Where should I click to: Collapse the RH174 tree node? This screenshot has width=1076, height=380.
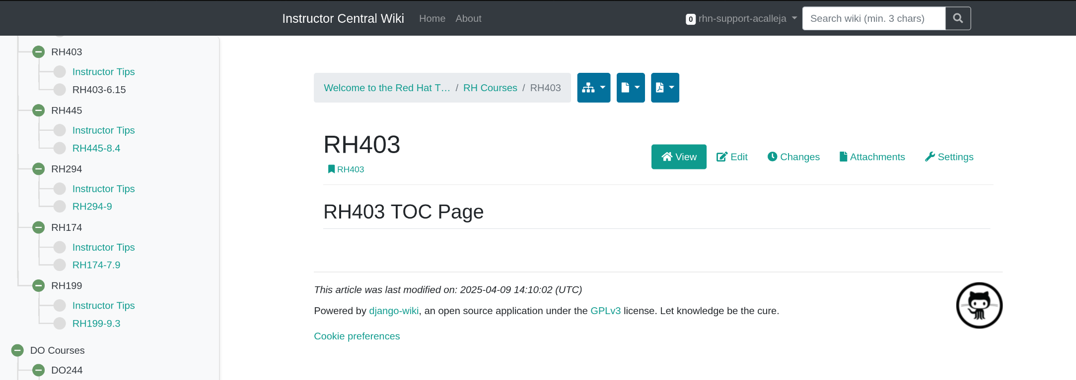[38, 227]
